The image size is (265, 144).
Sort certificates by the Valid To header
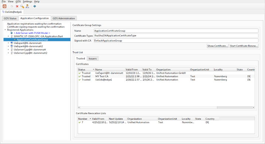(149, 70)
